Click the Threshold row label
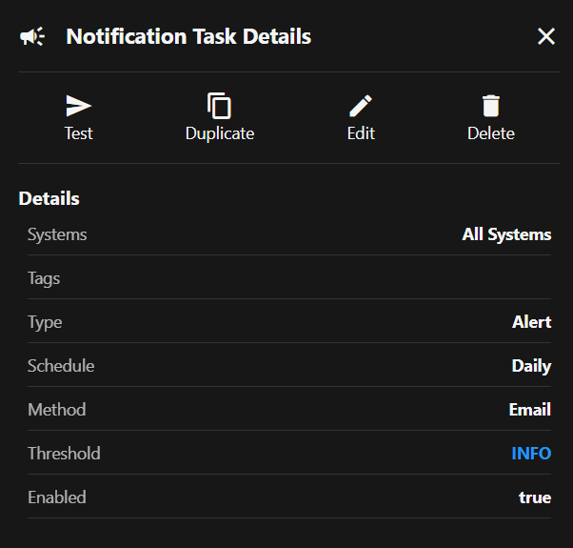This screenshot has width=573, height=548. [64, 454]
